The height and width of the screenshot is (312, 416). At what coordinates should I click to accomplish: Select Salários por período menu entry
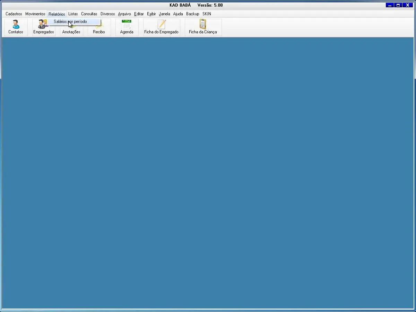tap(70, 21)
